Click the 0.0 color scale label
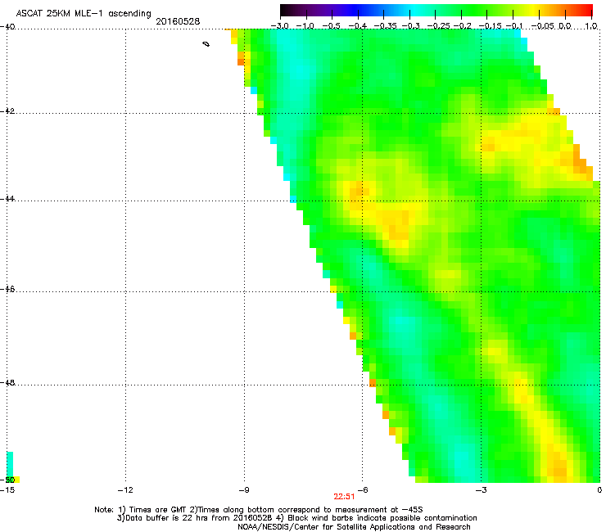 [565, 26]
